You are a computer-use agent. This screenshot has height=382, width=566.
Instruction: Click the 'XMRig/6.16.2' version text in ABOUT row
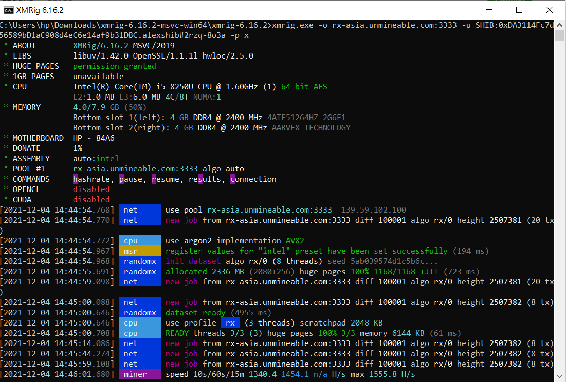pyautogui.click(x=101, y=46)
